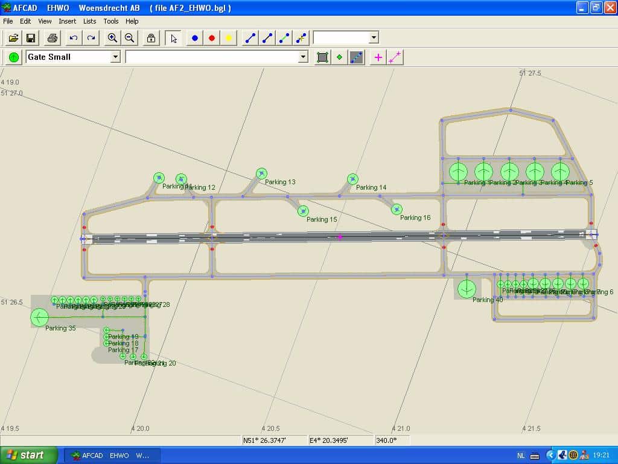This screenshot has width=618, height=464.
Task: Click the Print toolbar icon
Action: tap(52, 37)
